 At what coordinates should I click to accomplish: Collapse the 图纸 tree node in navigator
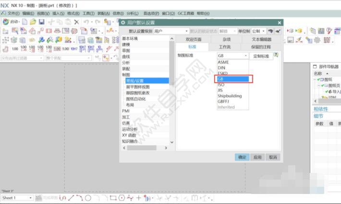[x=315, y=79]
